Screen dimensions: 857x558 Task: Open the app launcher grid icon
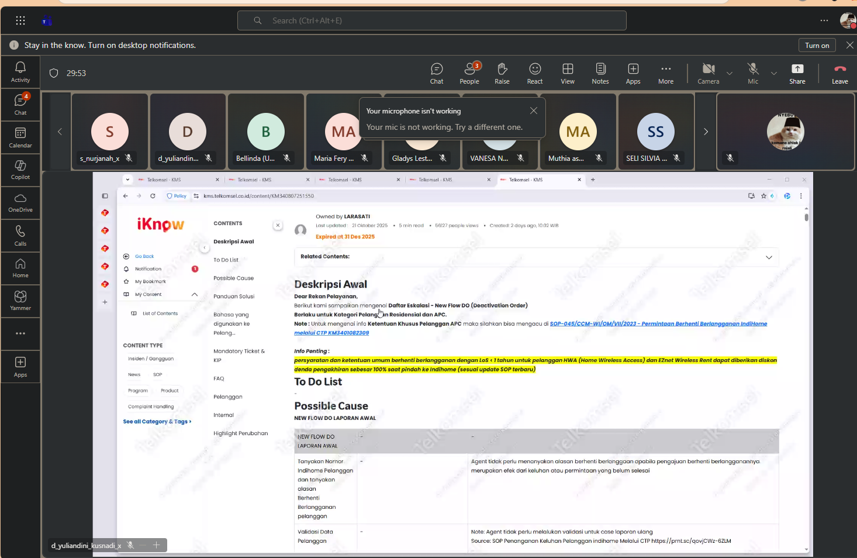point(20,20)
